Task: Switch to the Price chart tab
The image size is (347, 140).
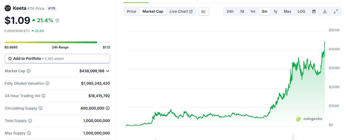Action: pos(132,11)
